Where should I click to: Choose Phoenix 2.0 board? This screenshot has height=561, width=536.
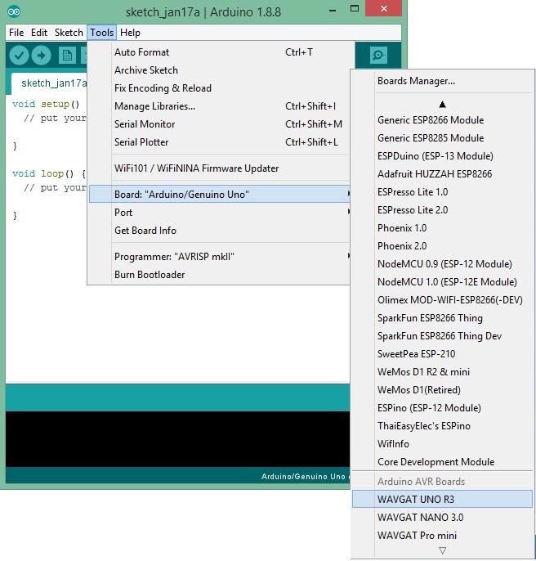(x=442, y=246)
